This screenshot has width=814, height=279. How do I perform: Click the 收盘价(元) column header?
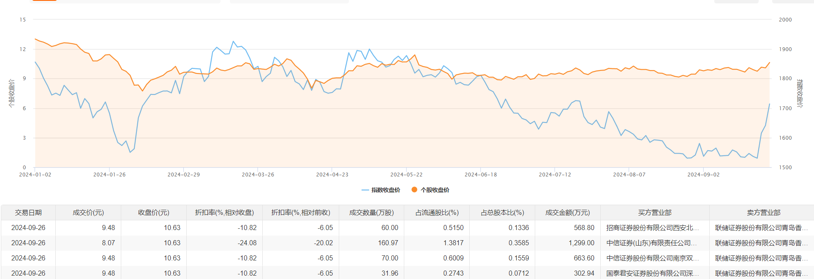[x=154, y=213]
